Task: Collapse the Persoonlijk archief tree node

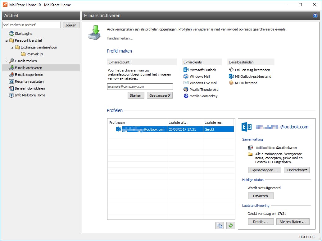Action: pos(7,41)
